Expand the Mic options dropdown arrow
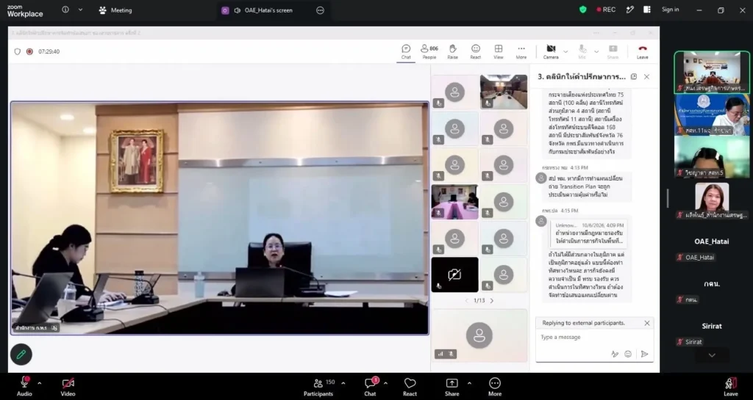 coord(596,51)
